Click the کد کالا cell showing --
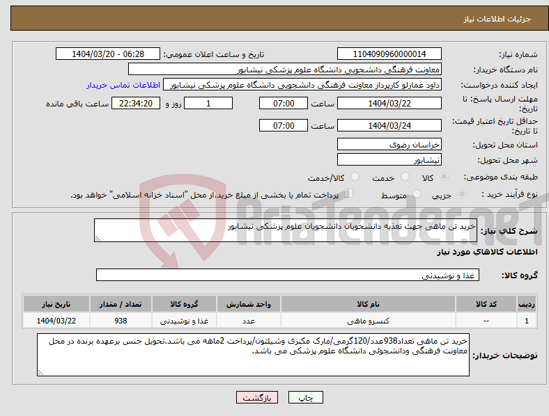This screenshot has width=549, height=416. pyautogui.click(x=486, y=321)
